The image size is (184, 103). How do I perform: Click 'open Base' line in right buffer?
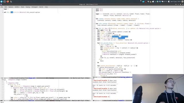[99, 9]
